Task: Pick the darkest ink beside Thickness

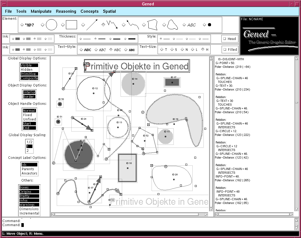Action: coord(16,39)
